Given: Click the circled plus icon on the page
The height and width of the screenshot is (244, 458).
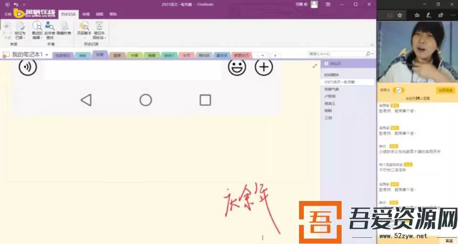Looking at the screenshot, I should pyautogui.click(x=263, y=67).
